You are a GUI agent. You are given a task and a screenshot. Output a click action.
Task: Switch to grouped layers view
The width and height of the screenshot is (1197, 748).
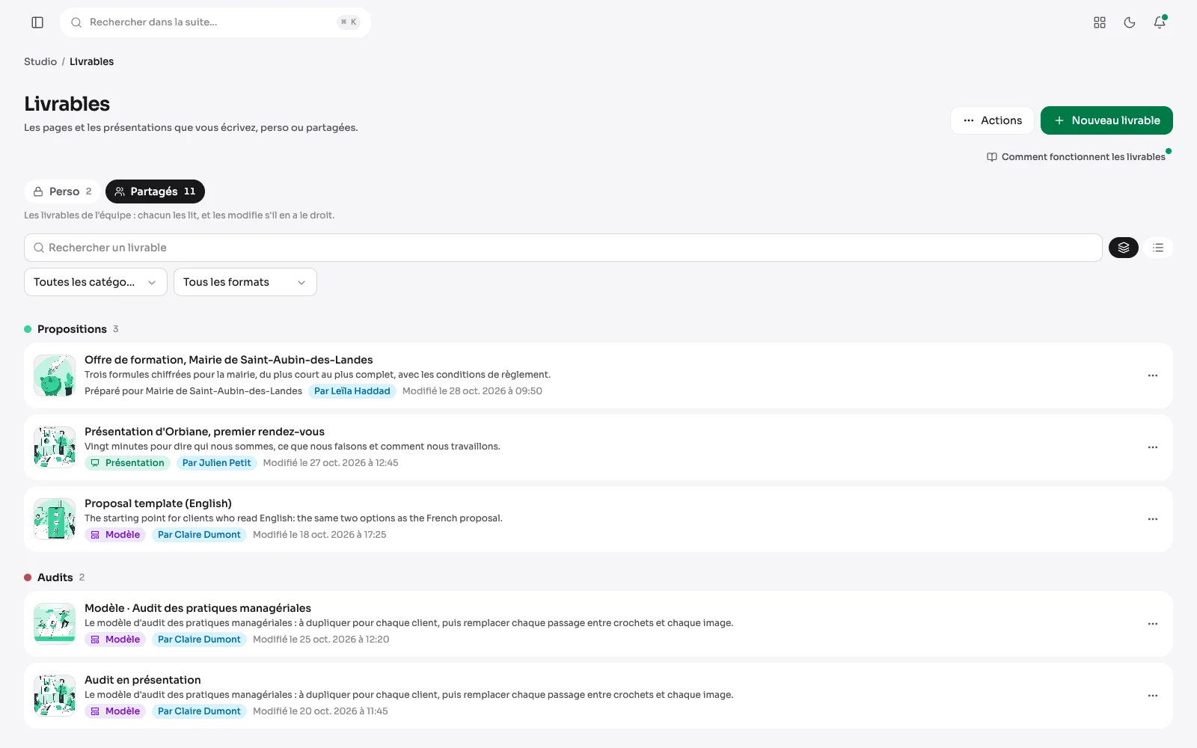[x=1124, y=248]
